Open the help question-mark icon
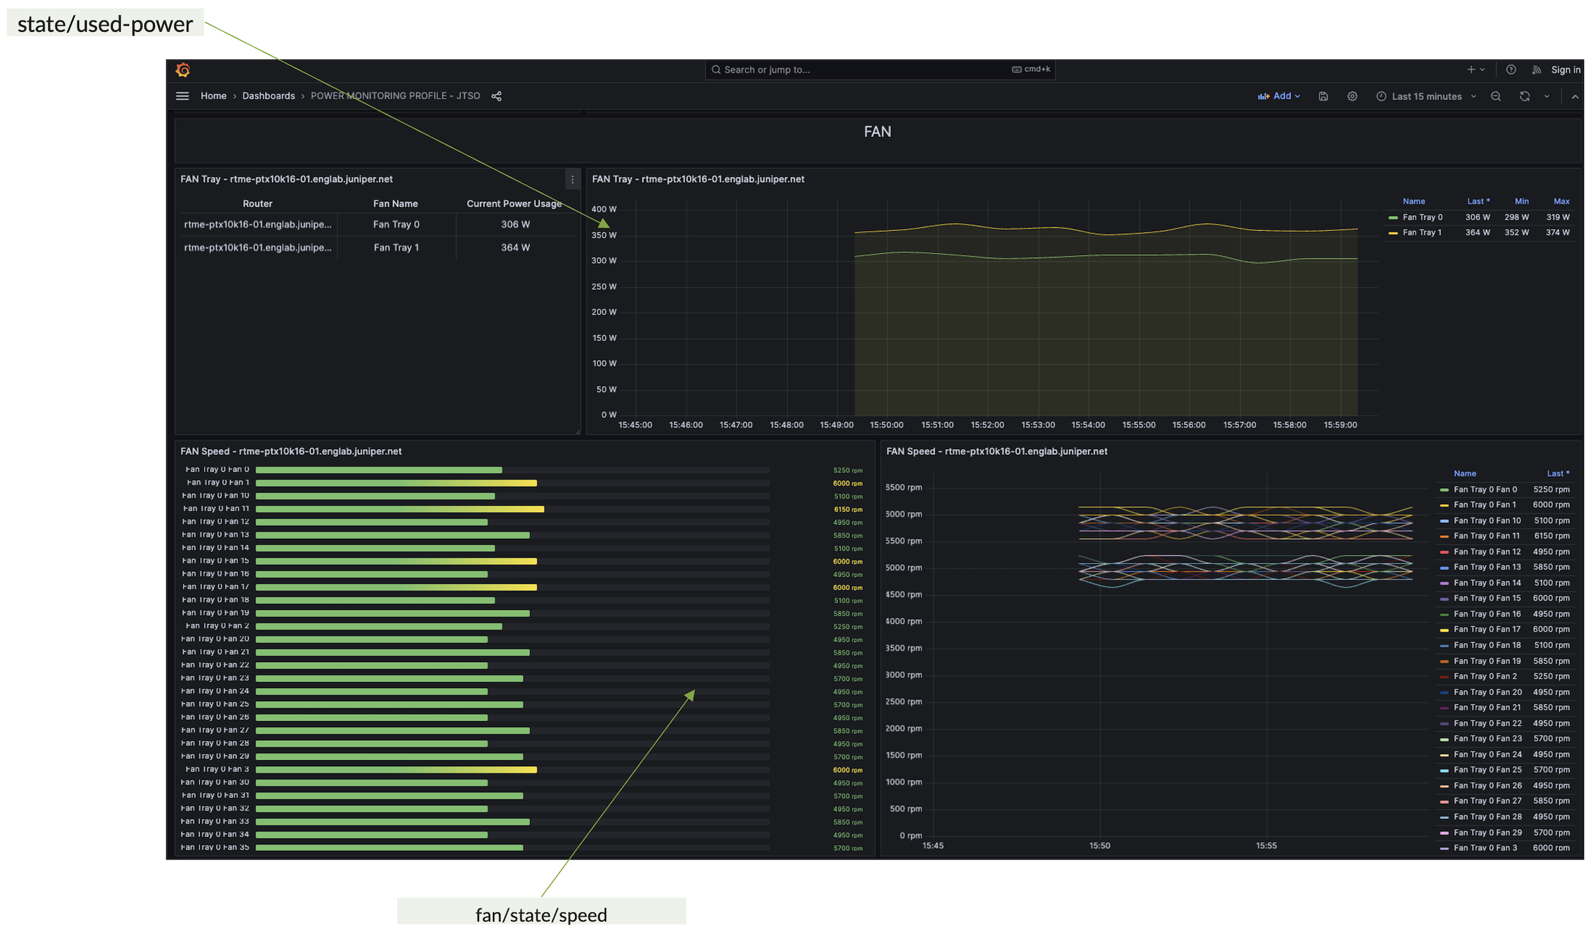 [x=1510, y=70]
